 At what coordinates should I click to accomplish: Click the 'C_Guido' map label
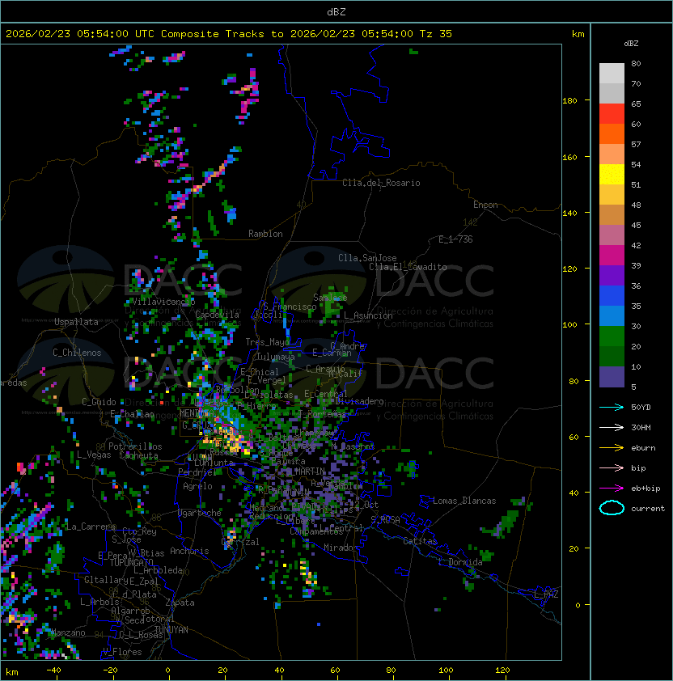coord(99,402)
